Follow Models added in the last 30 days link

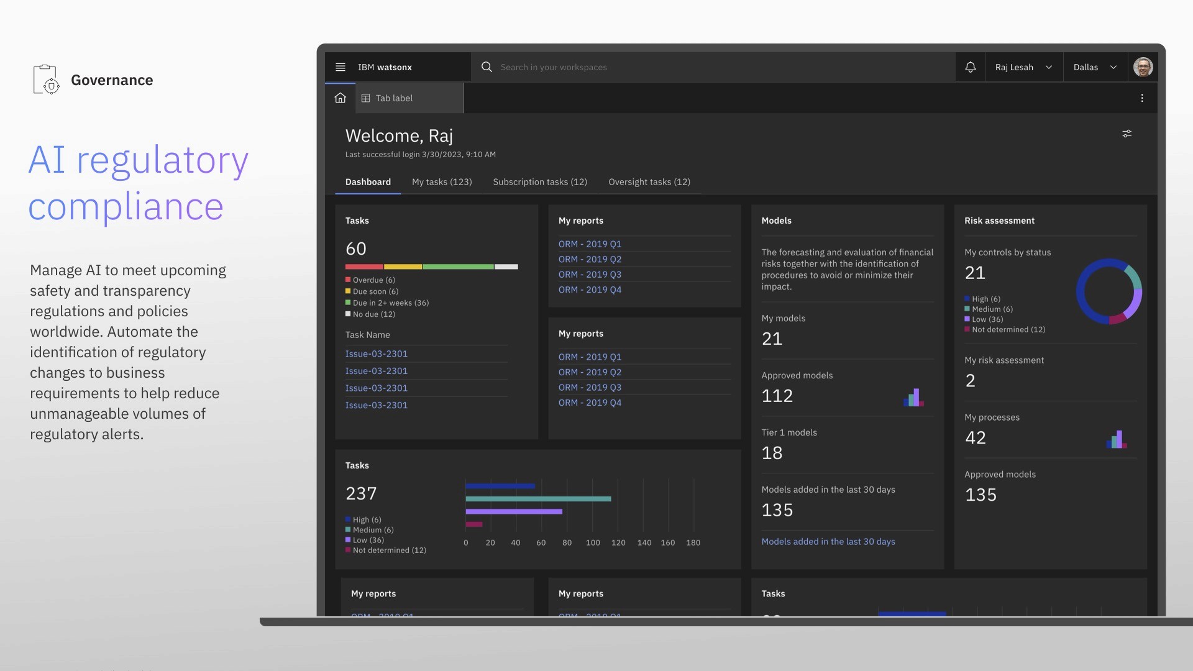click(x=828, y=542)
